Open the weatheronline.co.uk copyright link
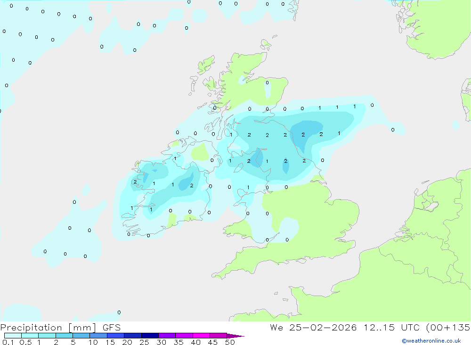The height and width of the screenshot is (345, 471). [x=431, y=341]
